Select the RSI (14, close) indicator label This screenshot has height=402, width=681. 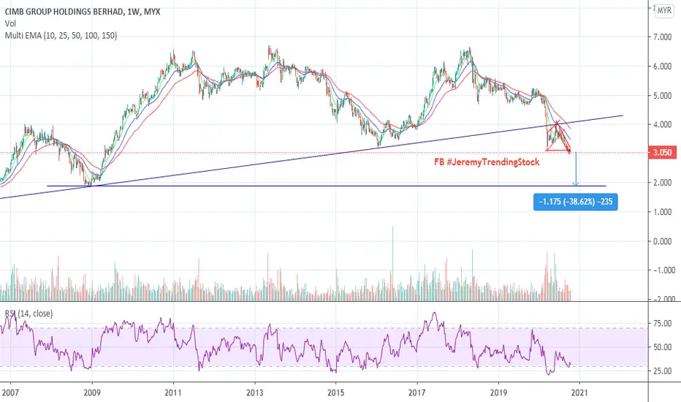click(28, 314)
